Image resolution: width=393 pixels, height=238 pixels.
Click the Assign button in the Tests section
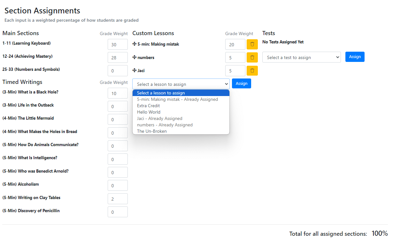tap(355, 56)
